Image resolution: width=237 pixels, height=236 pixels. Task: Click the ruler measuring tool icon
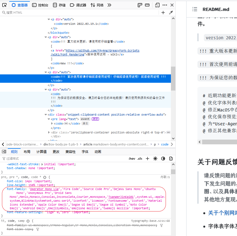pos(147,5)
